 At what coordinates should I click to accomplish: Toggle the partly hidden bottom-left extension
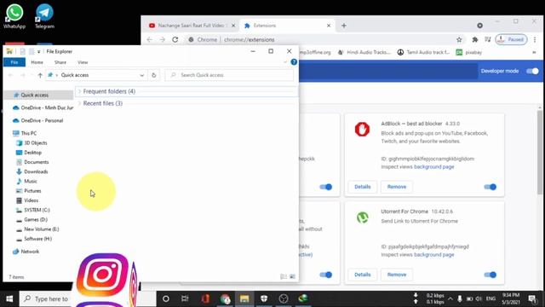tap(326, 275)
